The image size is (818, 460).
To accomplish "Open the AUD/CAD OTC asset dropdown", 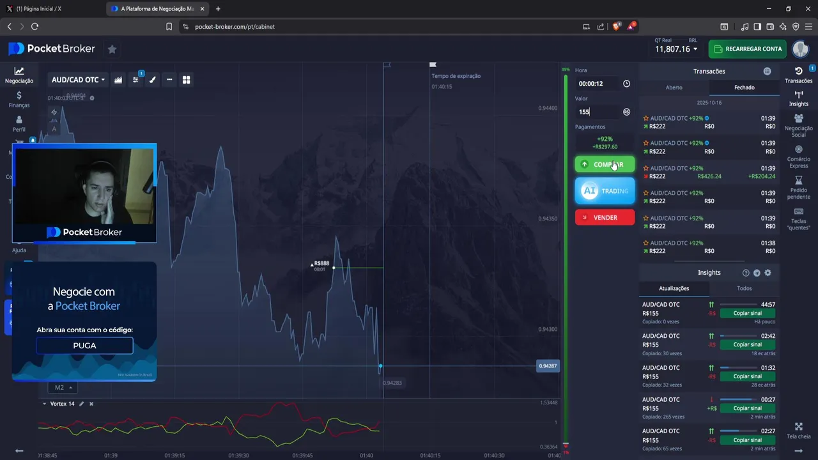I will pyautogui.click(x=78, y=80).
